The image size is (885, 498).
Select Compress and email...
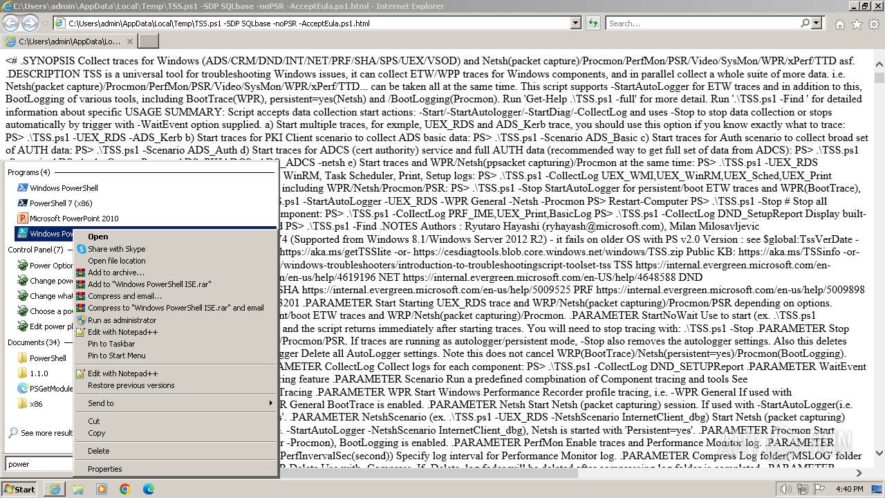pyautogui.click(x=175, y=296)
